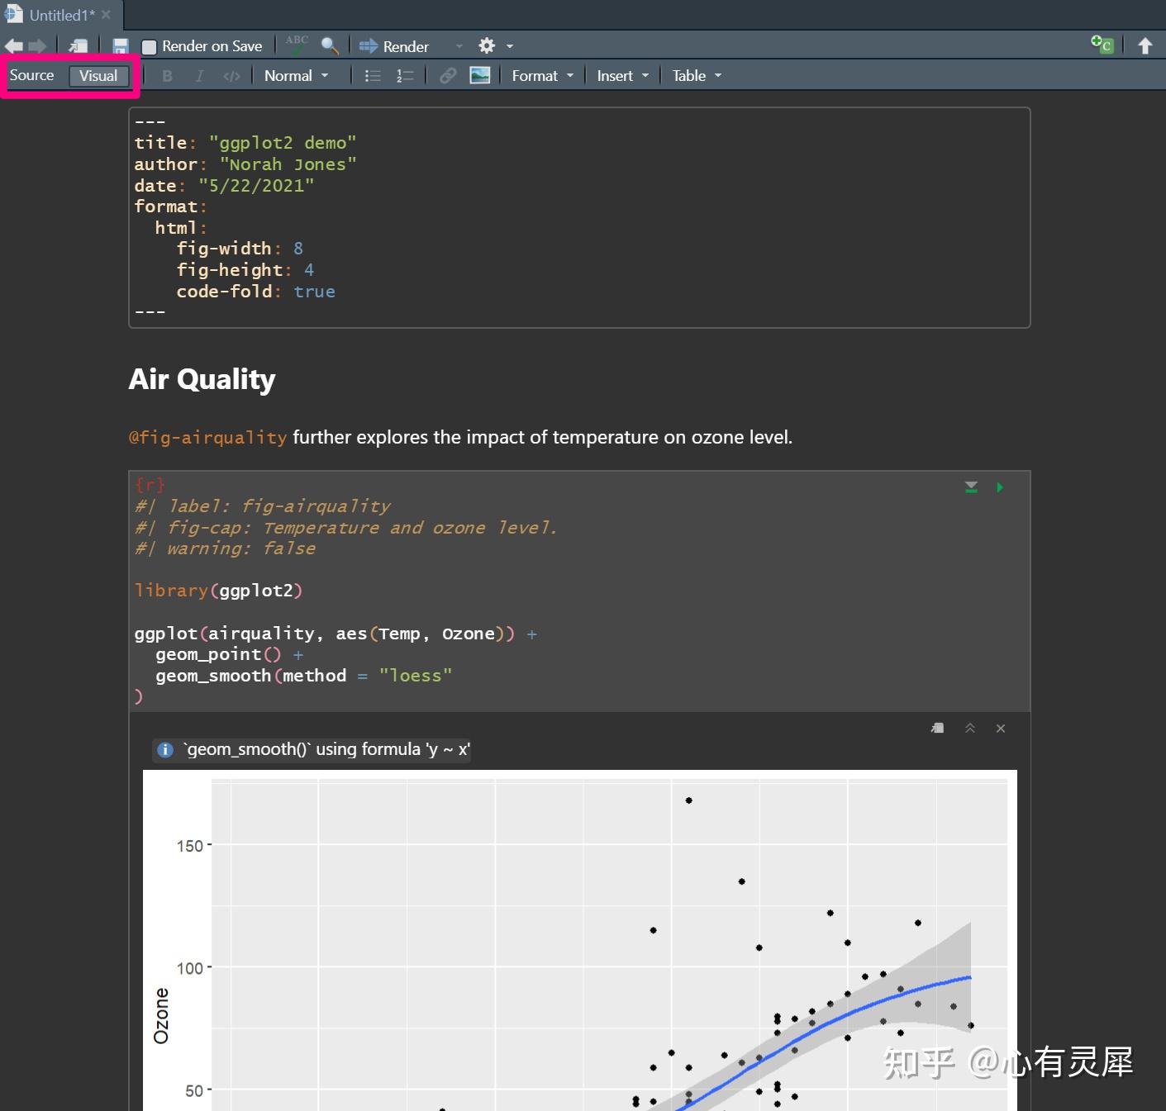Image resolution: width=1166 pixels, height=1111 pixels.
Task: Run all chunks above the current chunk
Action: pos(970,487)
